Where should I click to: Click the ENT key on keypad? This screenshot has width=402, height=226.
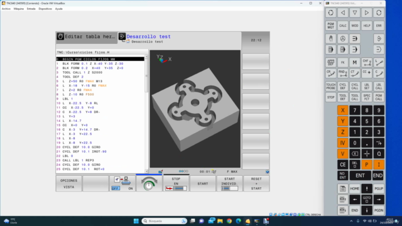[360, 176]
